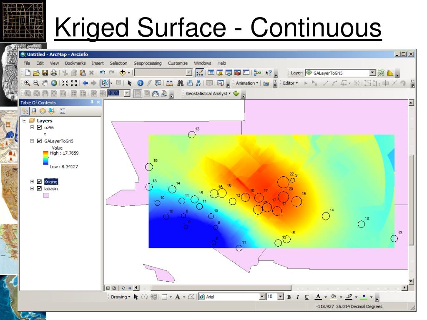
Task: Click the histogram icon beside Layer box
Action: pos(390,72)
